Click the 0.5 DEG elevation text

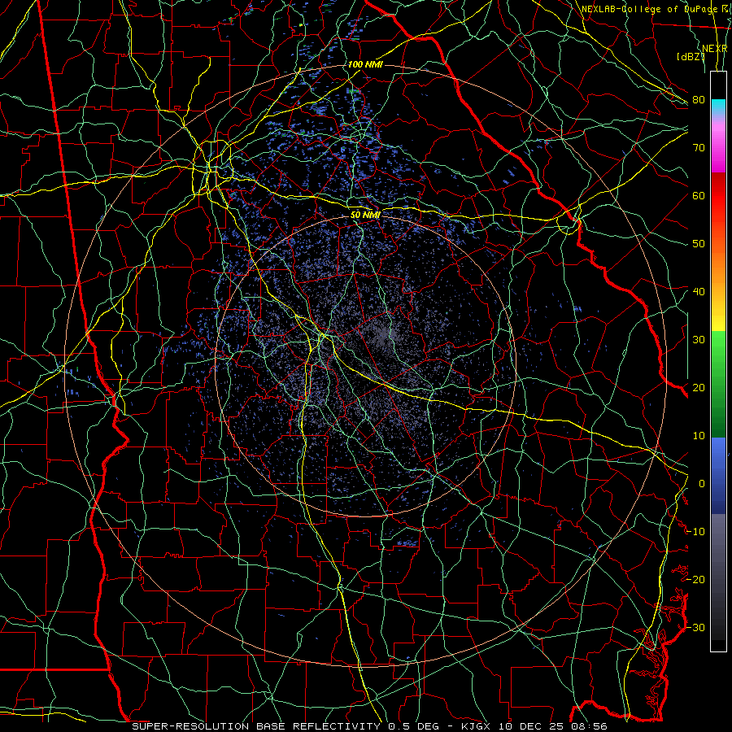pyautogui.click(x=414, y=726)
